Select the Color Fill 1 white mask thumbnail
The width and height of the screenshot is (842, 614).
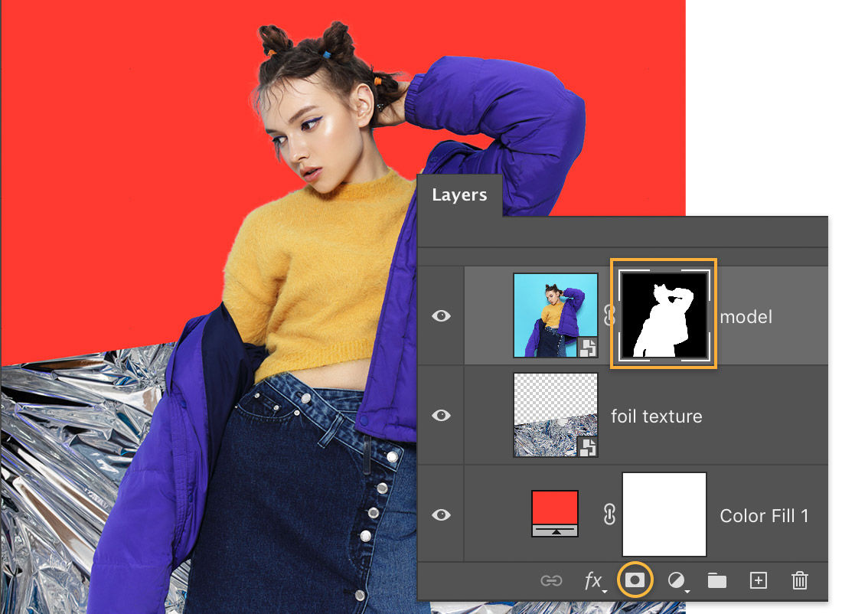coord(664,515)
